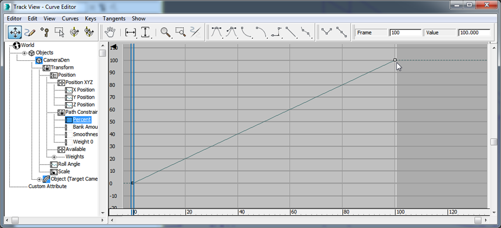
Task: Select the Region Keys tool
Action: pyautogui.click(x=59, y=32)
